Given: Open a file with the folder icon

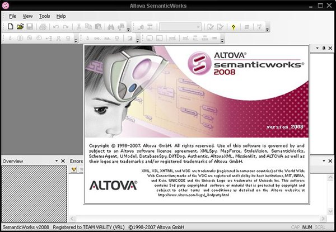Looking at the screenshot, I should click(x=20, y=27).
